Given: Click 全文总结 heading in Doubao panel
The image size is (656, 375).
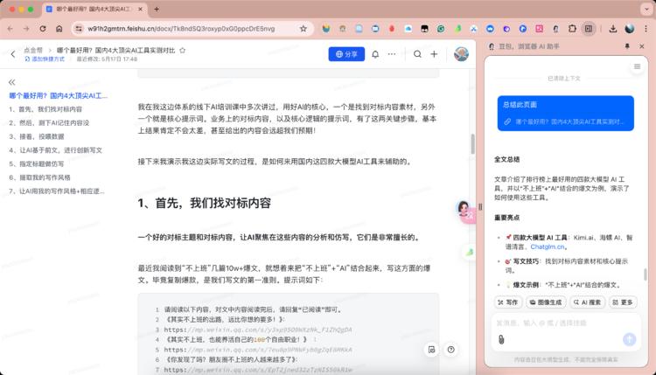Looking at the screenshot, I should coord(506,159).
